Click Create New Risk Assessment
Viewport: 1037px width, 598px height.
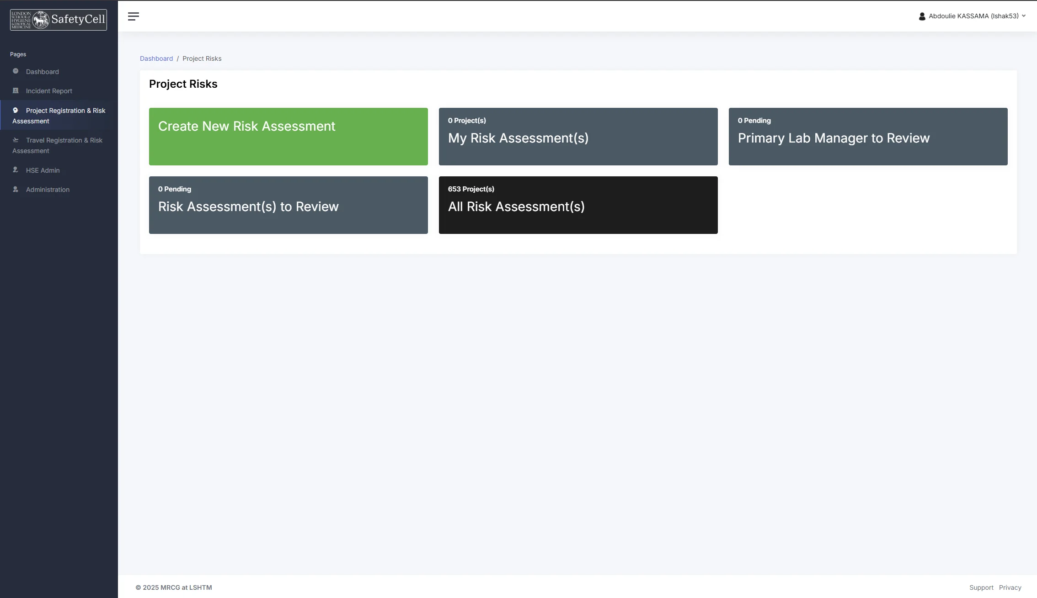(288, 137)
